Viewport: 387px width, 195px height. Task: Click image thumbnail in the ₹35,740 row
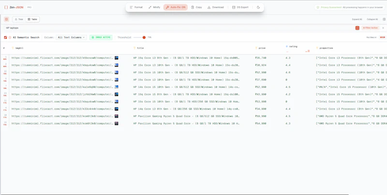[117, 58]
